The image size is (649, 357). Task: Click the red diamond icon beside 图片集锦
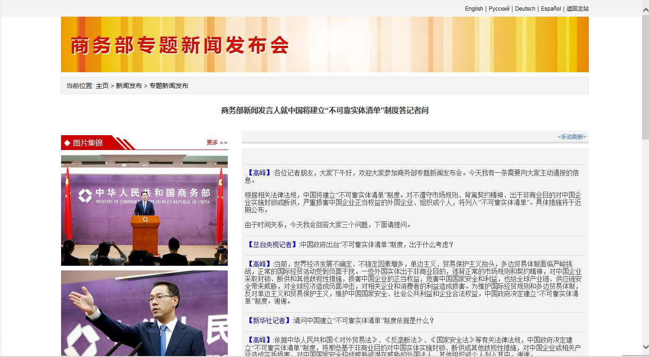coord(66,142)
